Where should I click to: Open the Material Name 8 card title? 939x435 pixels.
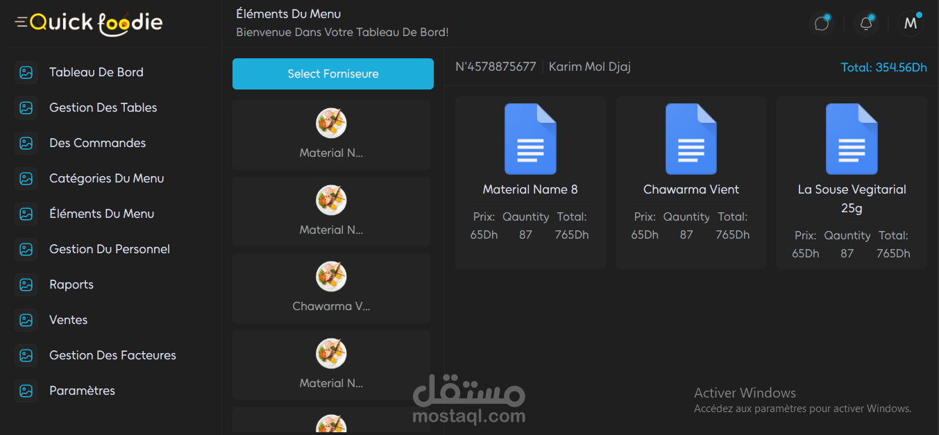point(530,189)
